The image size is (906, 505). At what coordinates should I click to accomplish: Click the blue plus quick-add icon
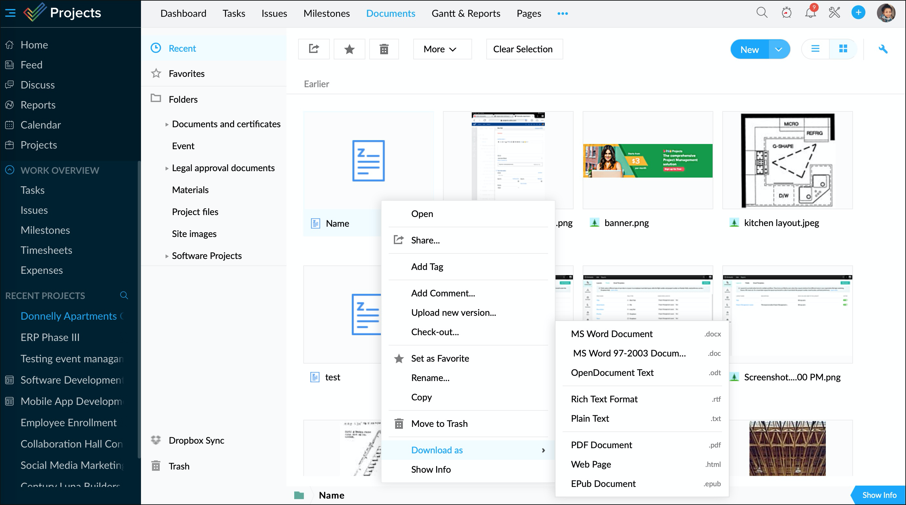click(x=858, y=13)
